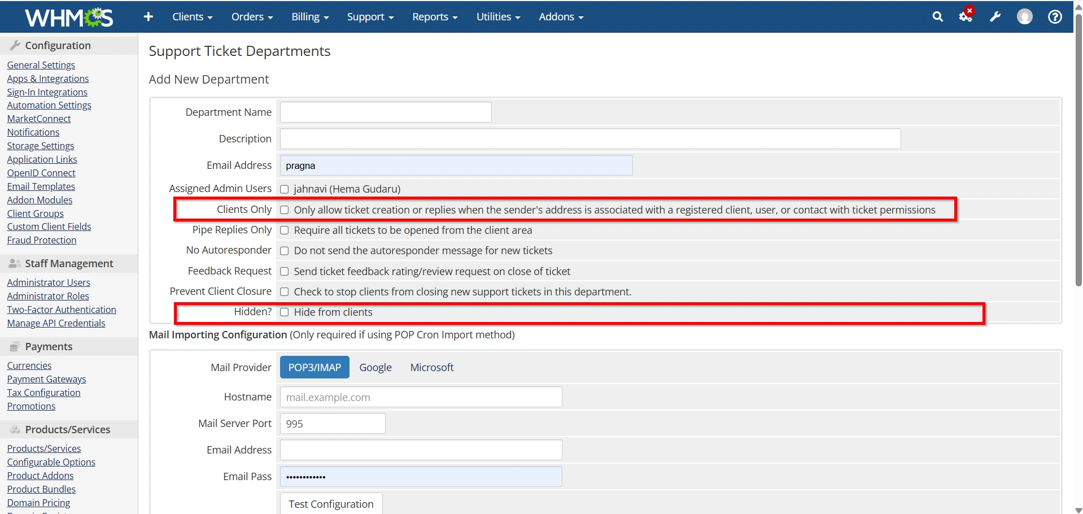1083x514 pixels.
Task: Open Automation Settings link
Action: point(49,105)
